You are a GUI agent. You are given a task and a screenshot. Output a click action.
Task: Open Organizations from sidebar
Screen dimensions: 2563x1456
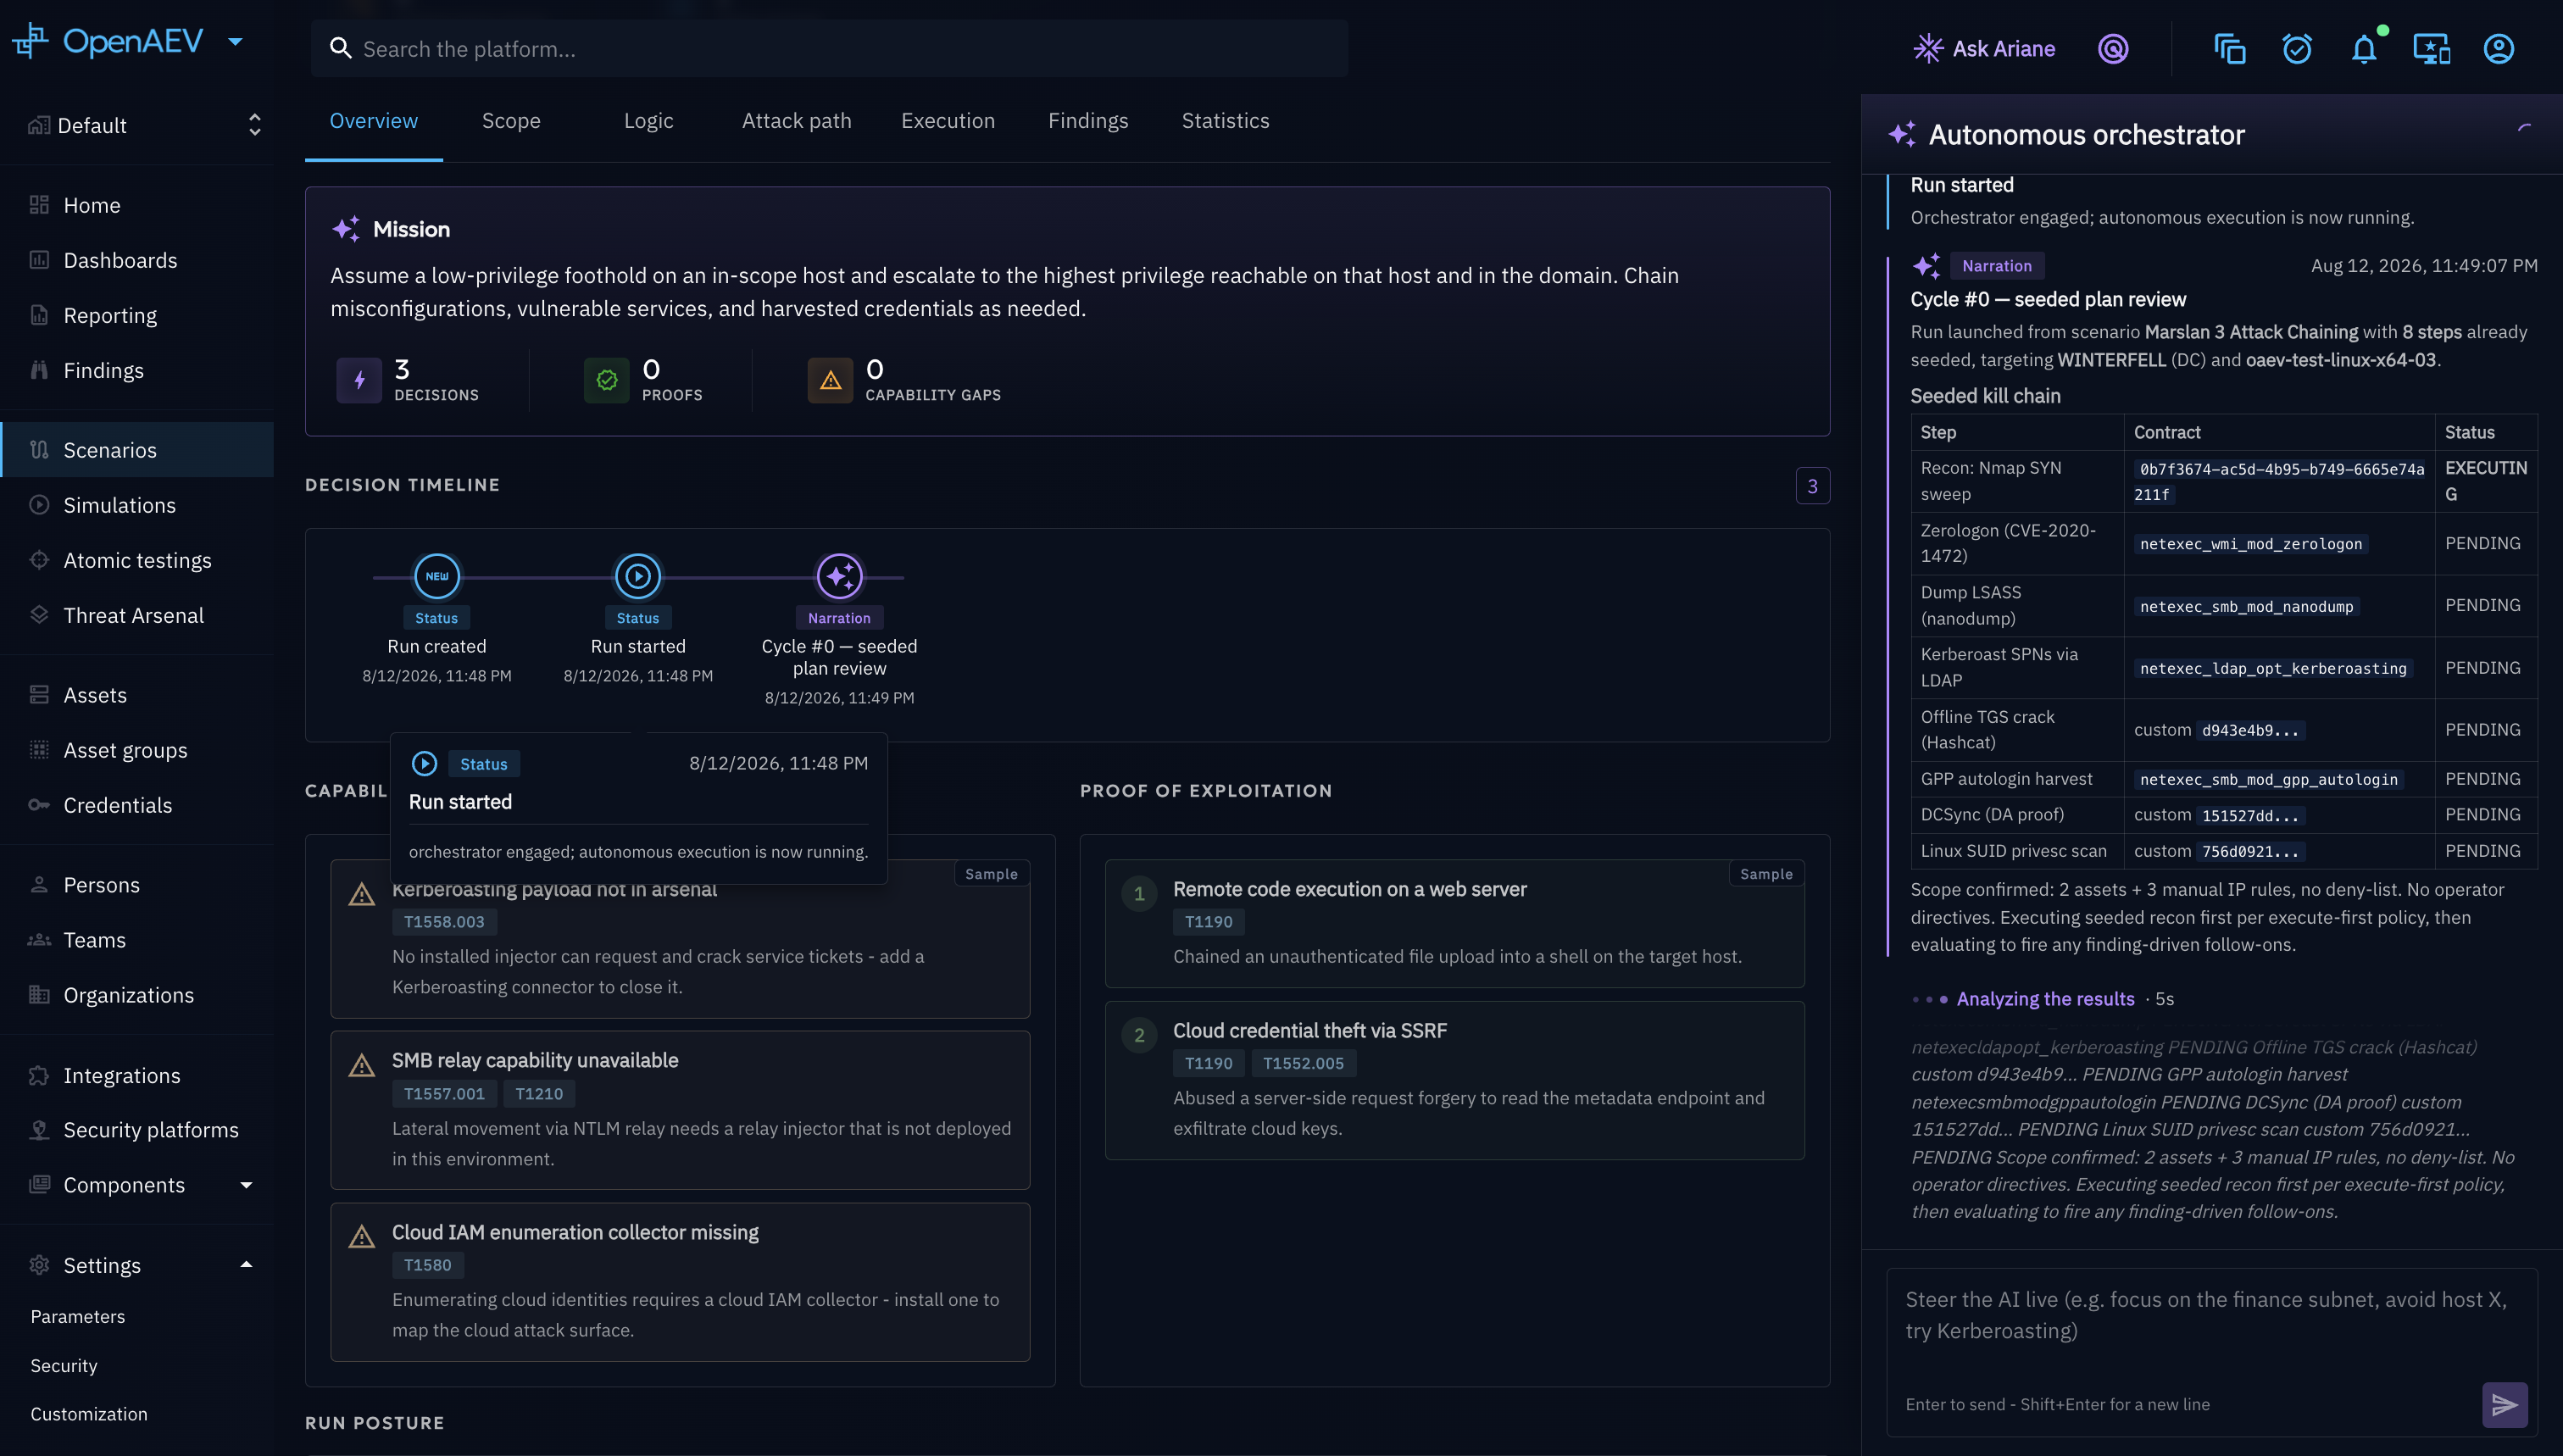click(137, 995)
